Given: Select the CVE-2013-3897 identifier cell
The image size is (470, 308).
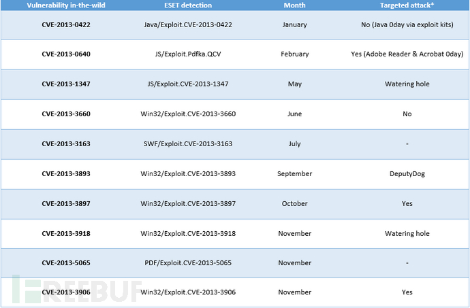Looking at the screenshot, I should tap(66, 203).
